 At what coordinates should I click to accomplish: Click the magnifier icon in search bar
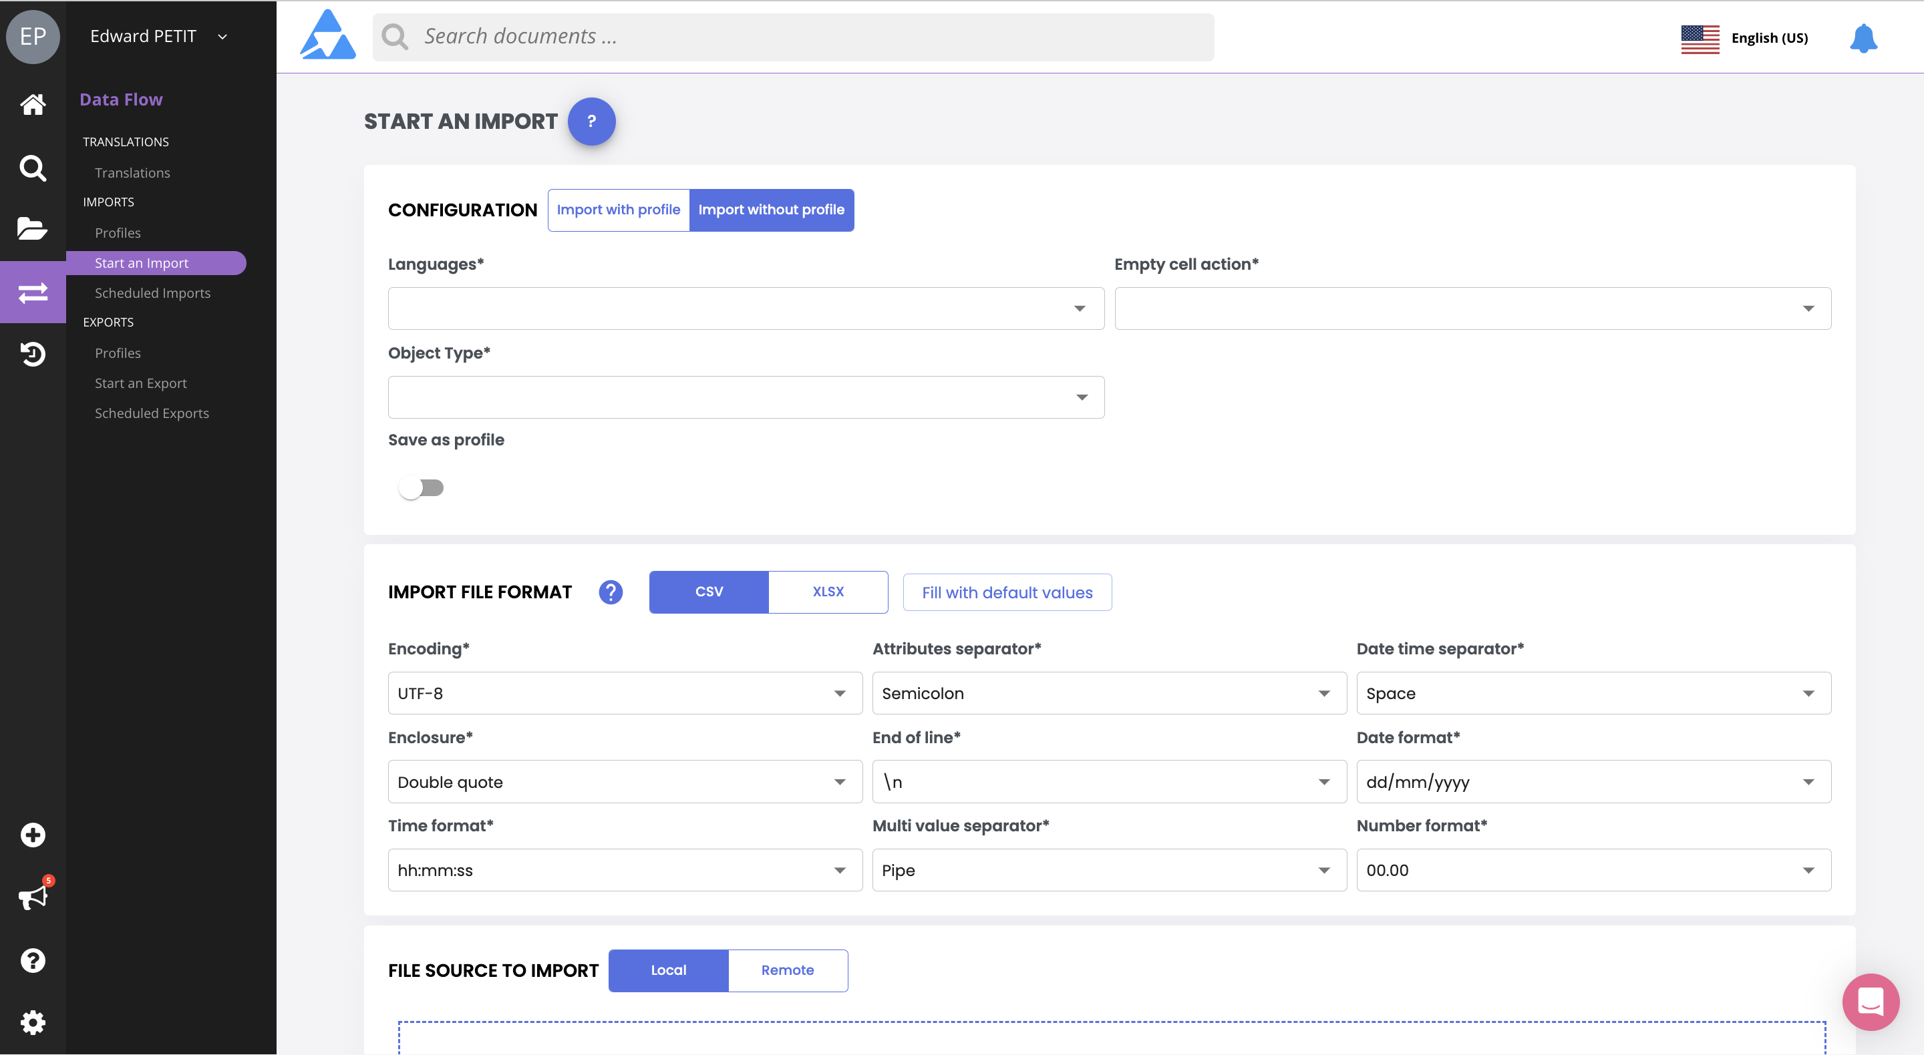tap(394, 37)
